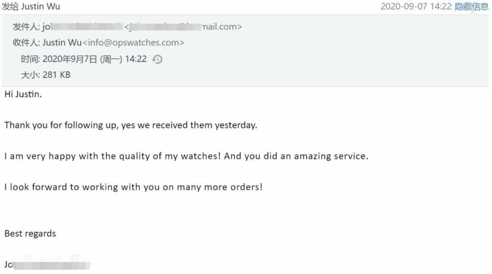This screenshot has width=492, height=274.
Task: Click the 2020年9月7日 (周一) 14:22 time value
Action: (95, 59)
